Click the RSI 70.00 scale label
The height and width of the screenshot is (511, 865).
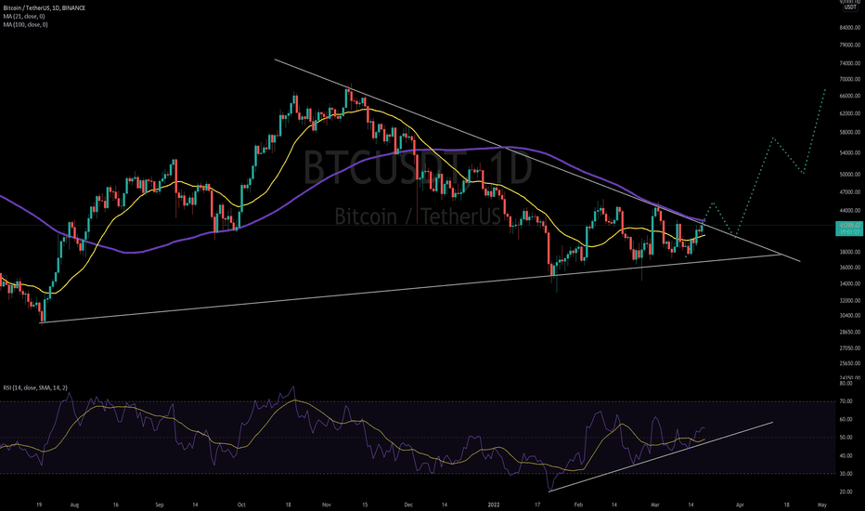[846, 401]
